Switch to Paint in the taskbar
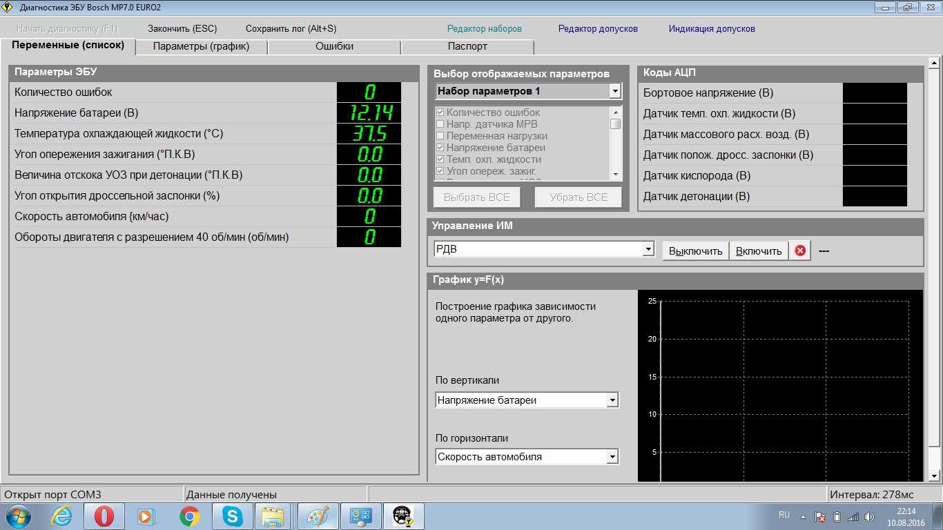Screen dimensions: 943x530 [x=318, y=516]
